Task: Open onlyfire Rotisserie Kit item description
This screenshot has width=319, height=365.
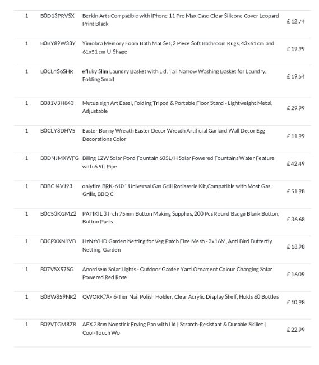Action: coord(176,190)
